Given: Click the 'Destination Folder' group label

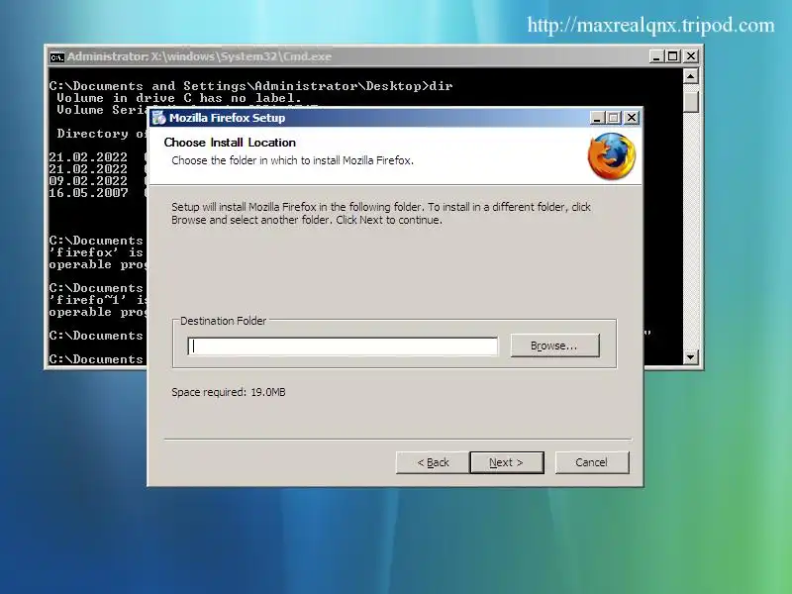Looking at the screenshot, I should (x=224, y=321).
